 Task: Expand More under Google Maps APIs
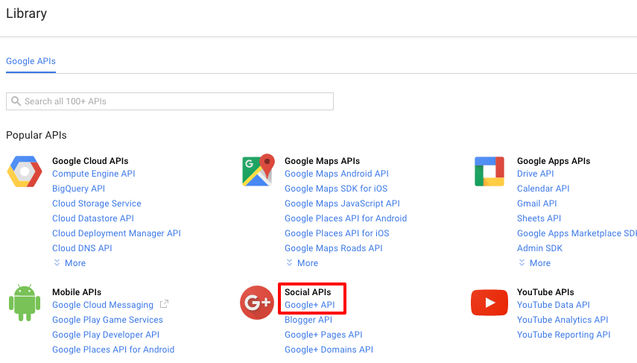click(302, 263)
